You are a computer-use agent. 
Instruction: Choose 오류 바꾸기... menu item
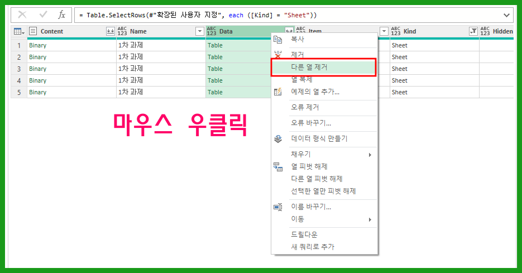point(324,123)
